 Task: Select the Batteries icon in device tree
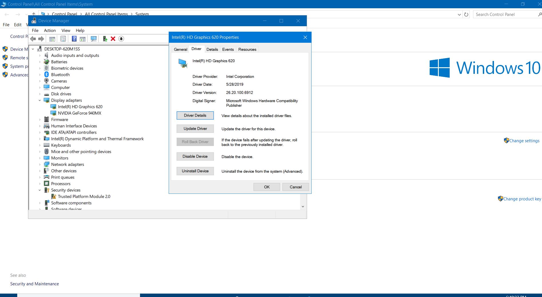(46, 62)
